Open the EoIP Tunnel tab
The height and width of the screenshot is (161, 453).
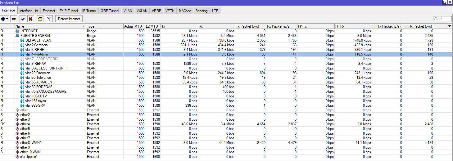pos(69,11)
